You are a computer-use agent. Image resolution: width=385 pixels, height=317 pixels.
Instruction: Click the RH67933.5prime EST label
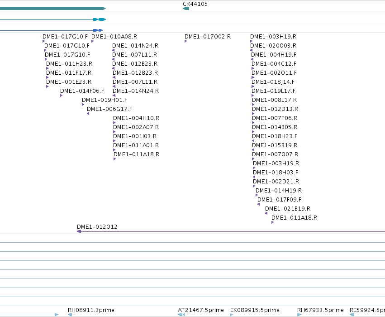pyautogui.click(x=320, y=310)
